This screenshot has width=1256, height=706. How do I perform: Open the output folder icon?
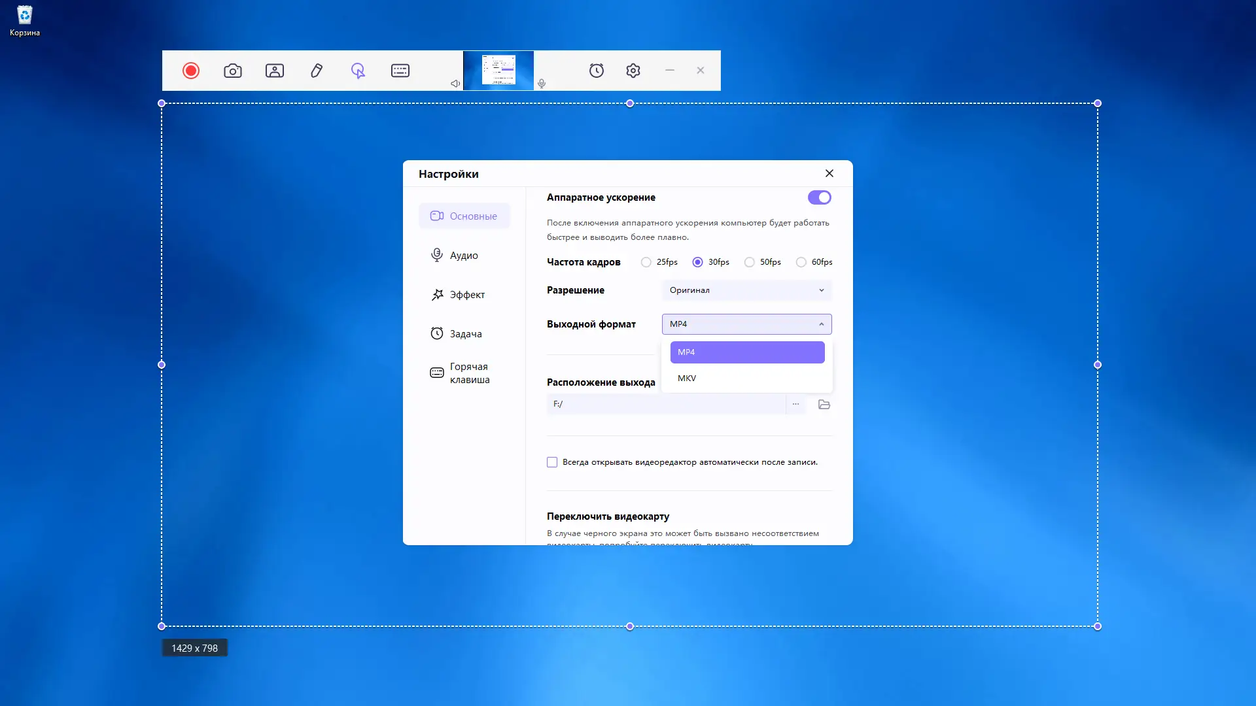click(x=824, y=405)
